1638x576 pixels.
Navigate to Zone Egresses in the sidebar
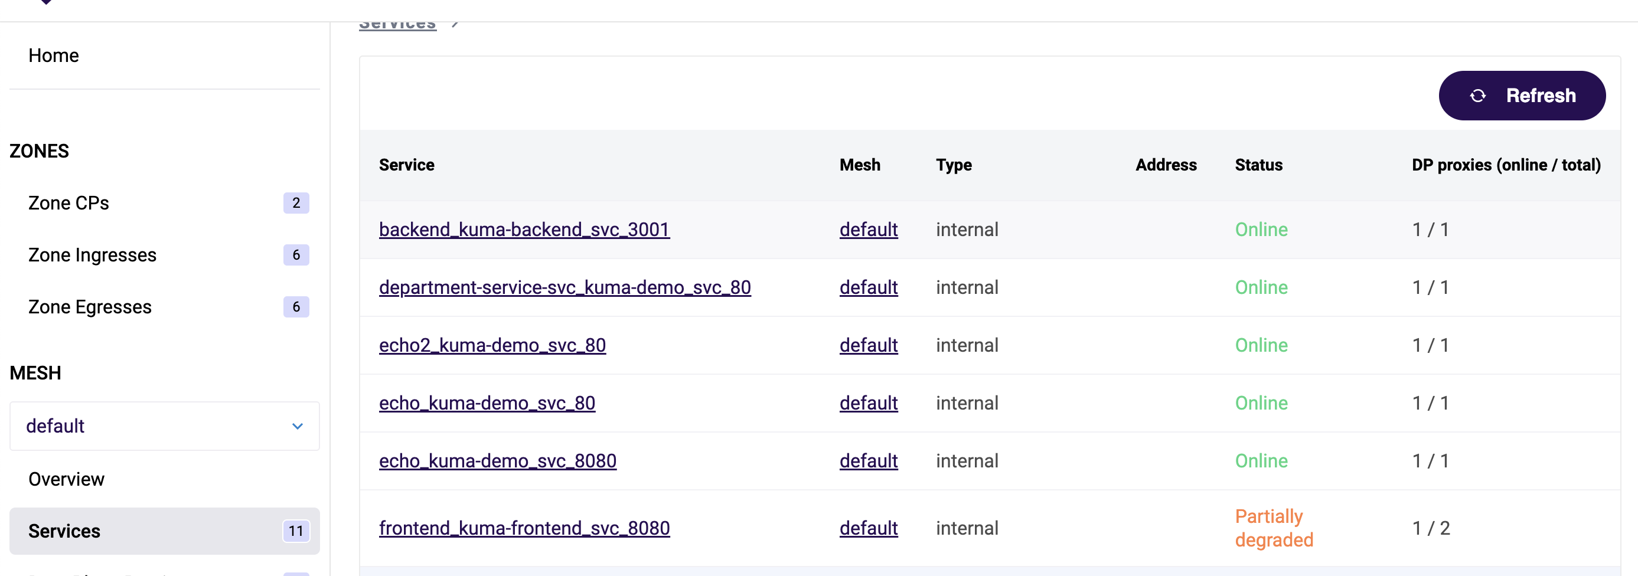click(89, 306)
